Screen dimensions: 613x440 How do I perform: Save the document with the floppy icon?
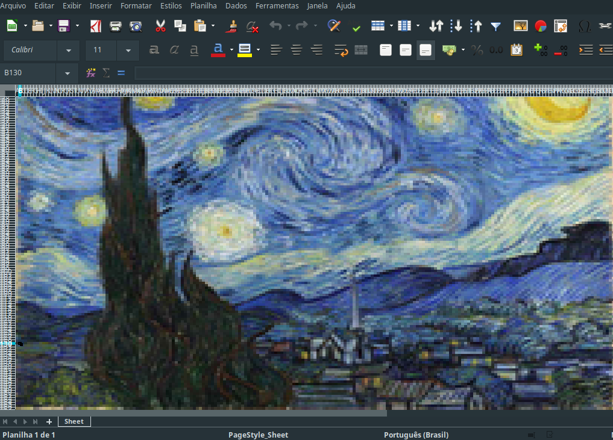pyautogui.click(x=63, y=26)
